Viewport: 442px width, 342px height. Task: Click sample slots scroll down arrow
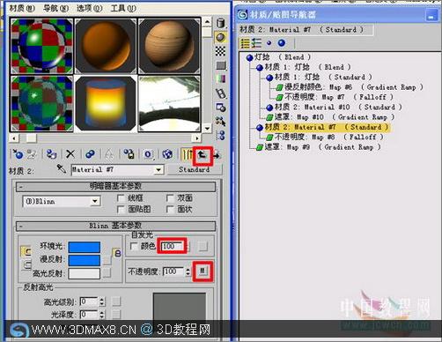[x=207, y=128]
